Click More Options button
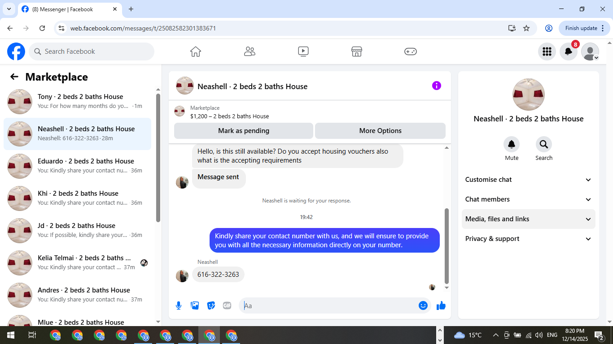 [380, 131]
